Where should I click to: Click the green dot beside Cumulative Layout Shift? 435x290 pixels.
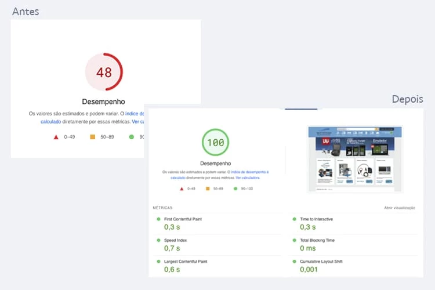294,262
